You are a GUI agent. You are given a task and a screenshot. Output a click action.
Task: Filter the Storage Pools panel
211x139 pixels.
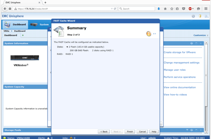(x=187, y=130)
